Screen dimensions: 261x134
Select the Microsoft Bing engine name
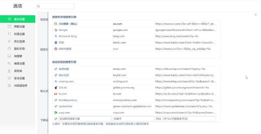[68, 36]
